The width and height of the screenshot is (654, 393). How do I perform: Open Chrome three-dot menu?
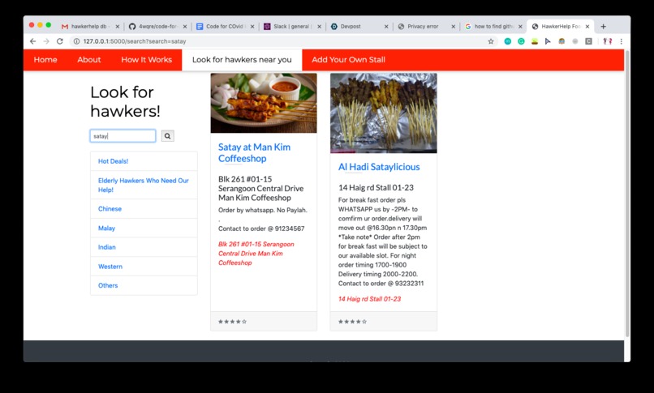tap(621, 41)
